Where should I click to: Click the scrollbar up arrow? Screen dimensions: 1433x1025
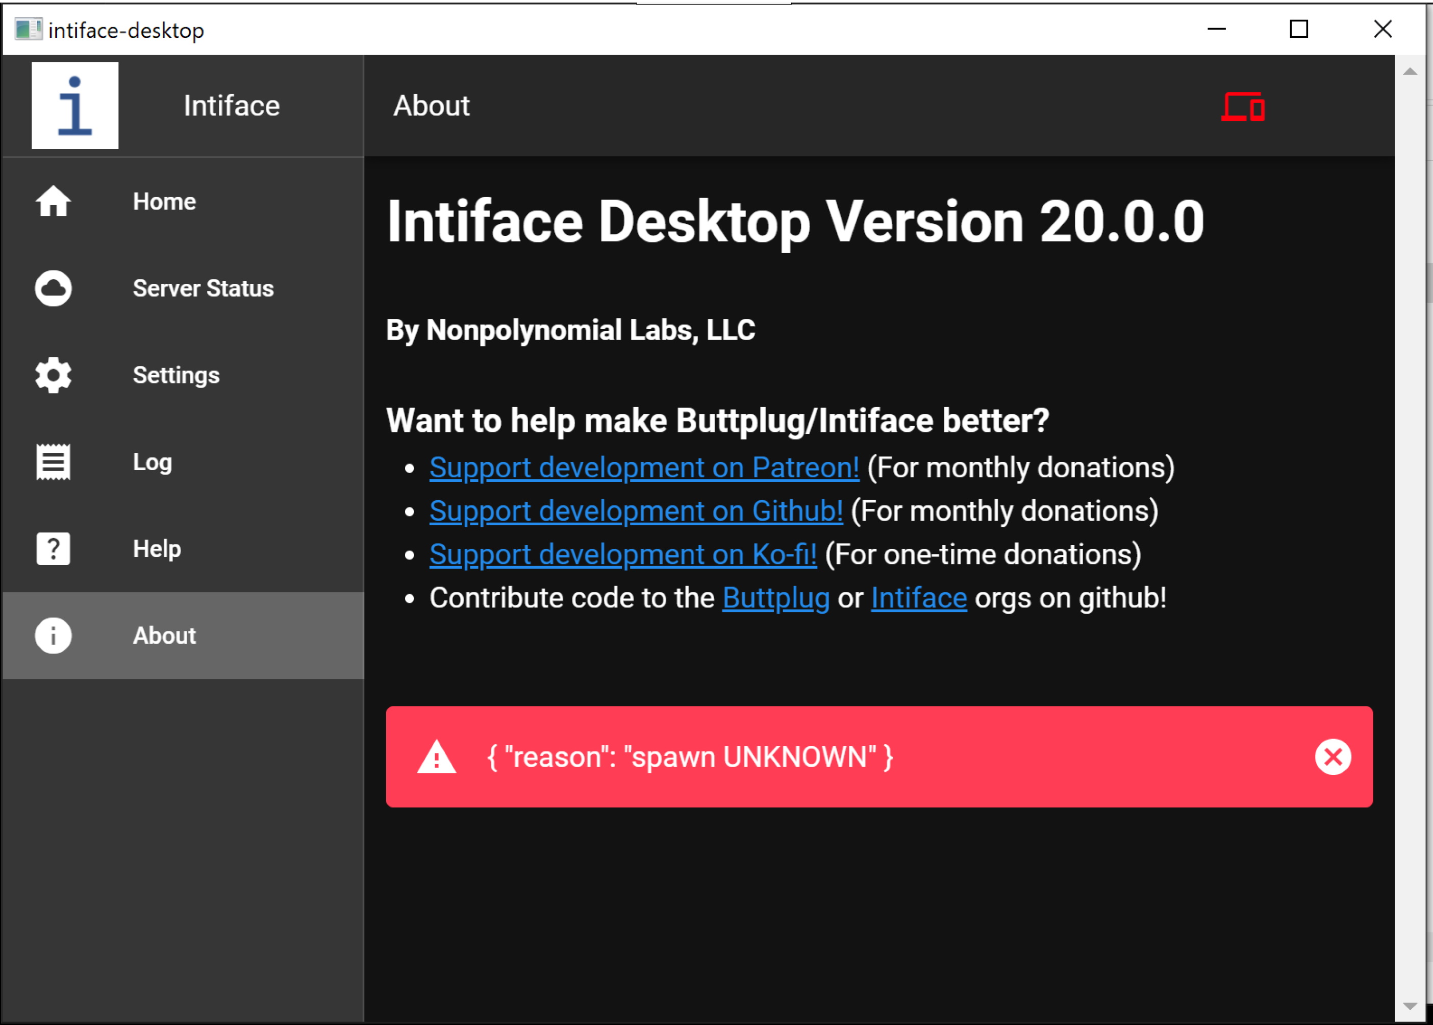(x=1410, y=72)
